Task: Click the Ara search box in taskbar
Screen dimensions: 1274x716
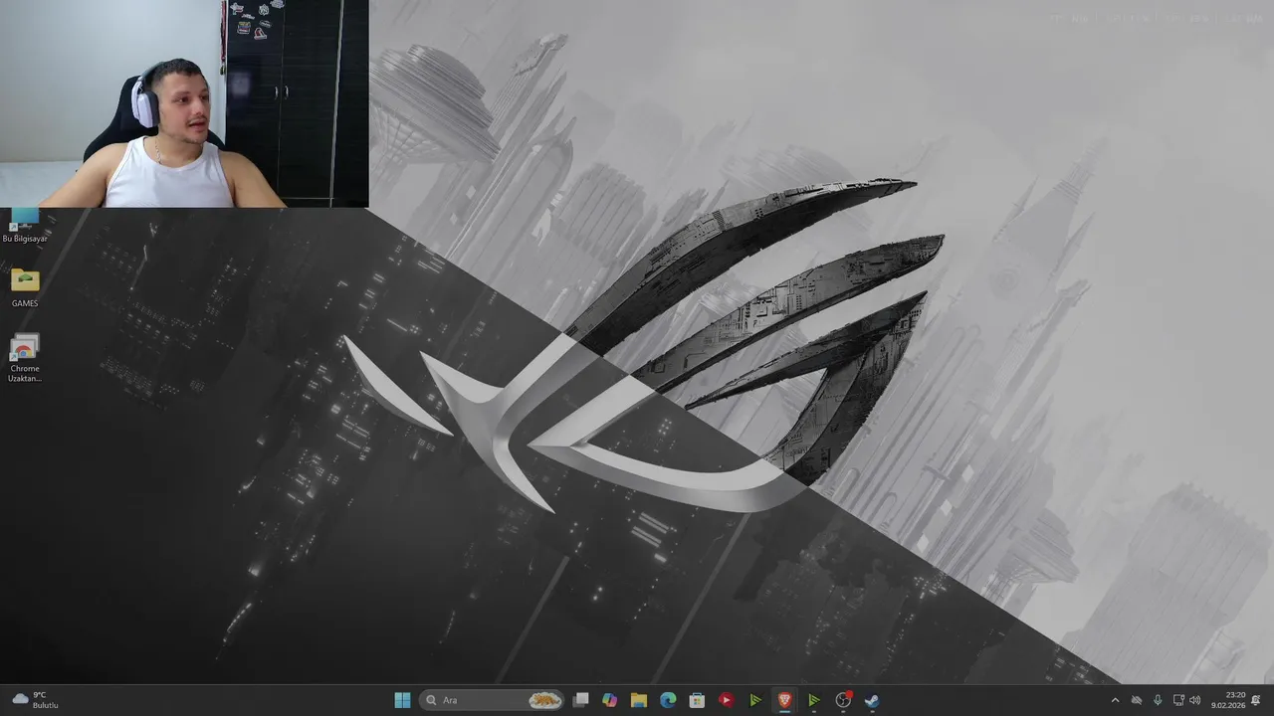Action: point(492,700)
